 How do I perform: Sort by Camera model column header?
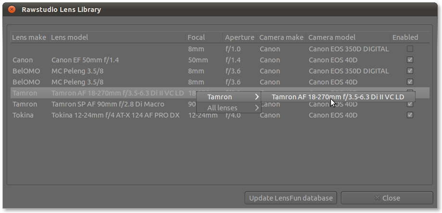349,37
